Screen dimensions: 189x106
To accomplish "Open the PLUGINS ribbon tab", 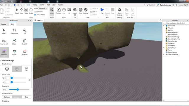I will (61, 5).
